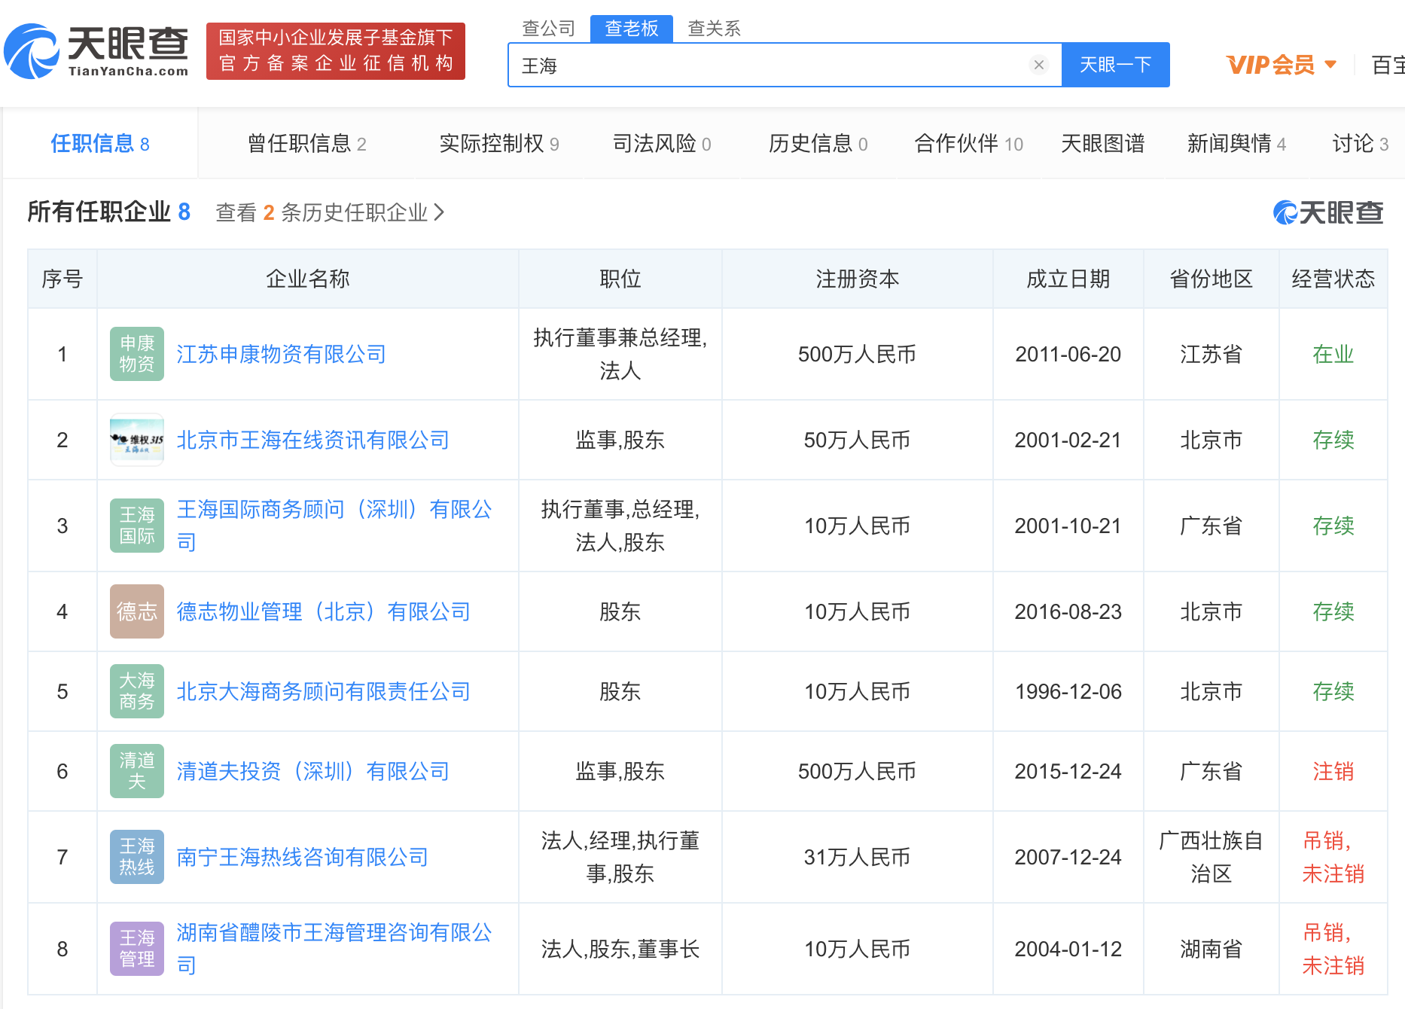Click the 广西壮族自治区 region cell

tap(1211, 857)
